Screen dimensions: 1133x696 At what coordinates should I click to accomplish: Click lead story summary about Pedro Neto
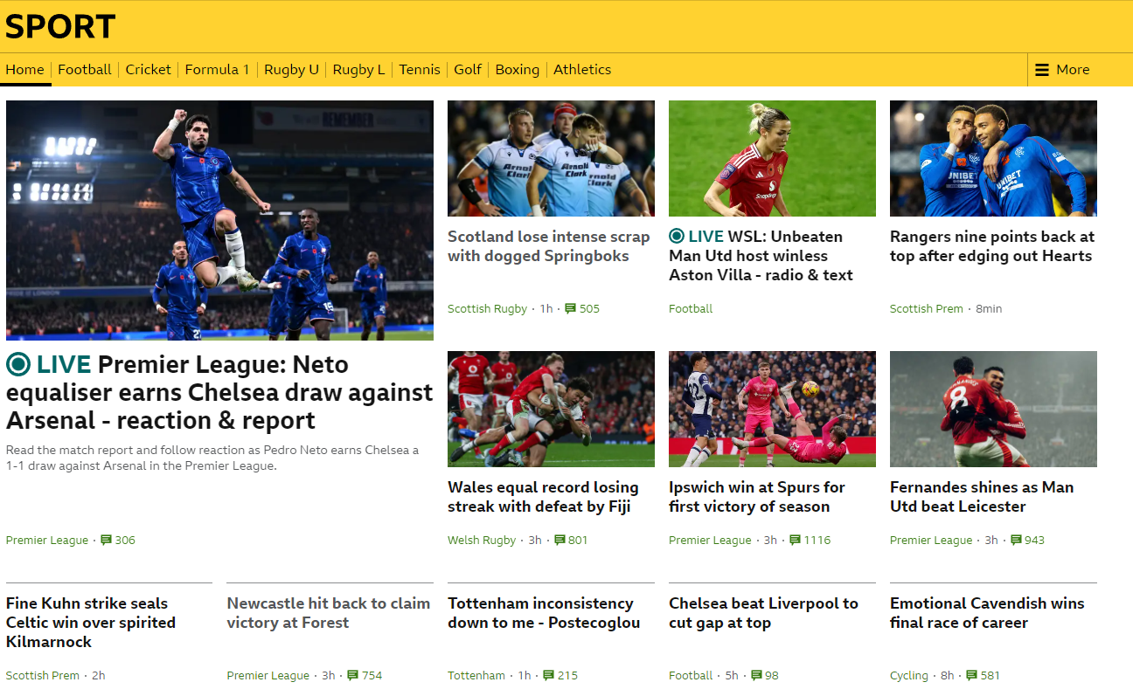click(212, 458)
